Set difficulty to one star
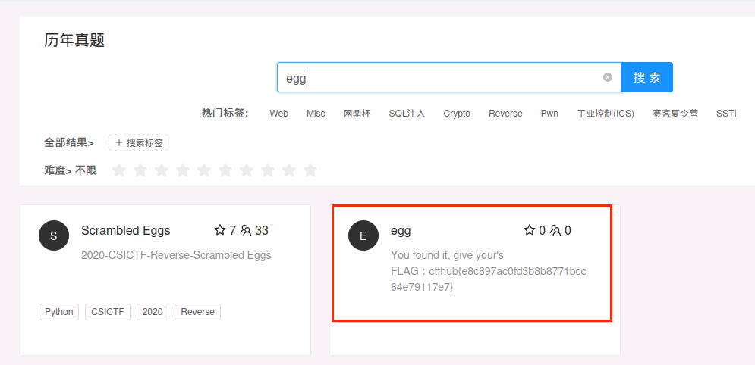The width and height of the screenshot is (755, 365). tap(119, 170)
